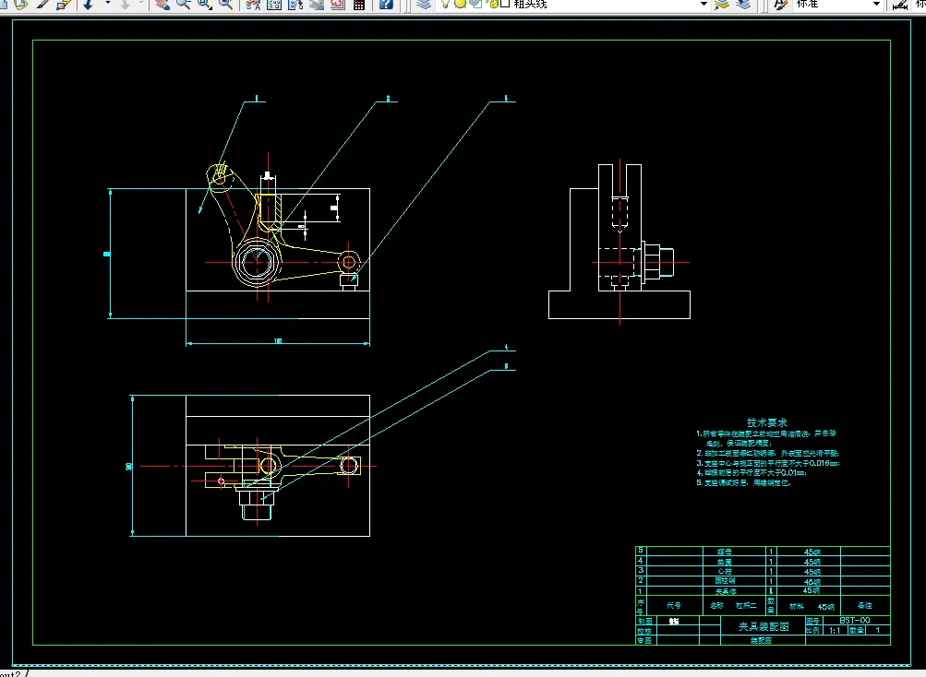926x677 pixels.
Task: Toggle the layer on/off light bulb
Action: pos(445,4)
